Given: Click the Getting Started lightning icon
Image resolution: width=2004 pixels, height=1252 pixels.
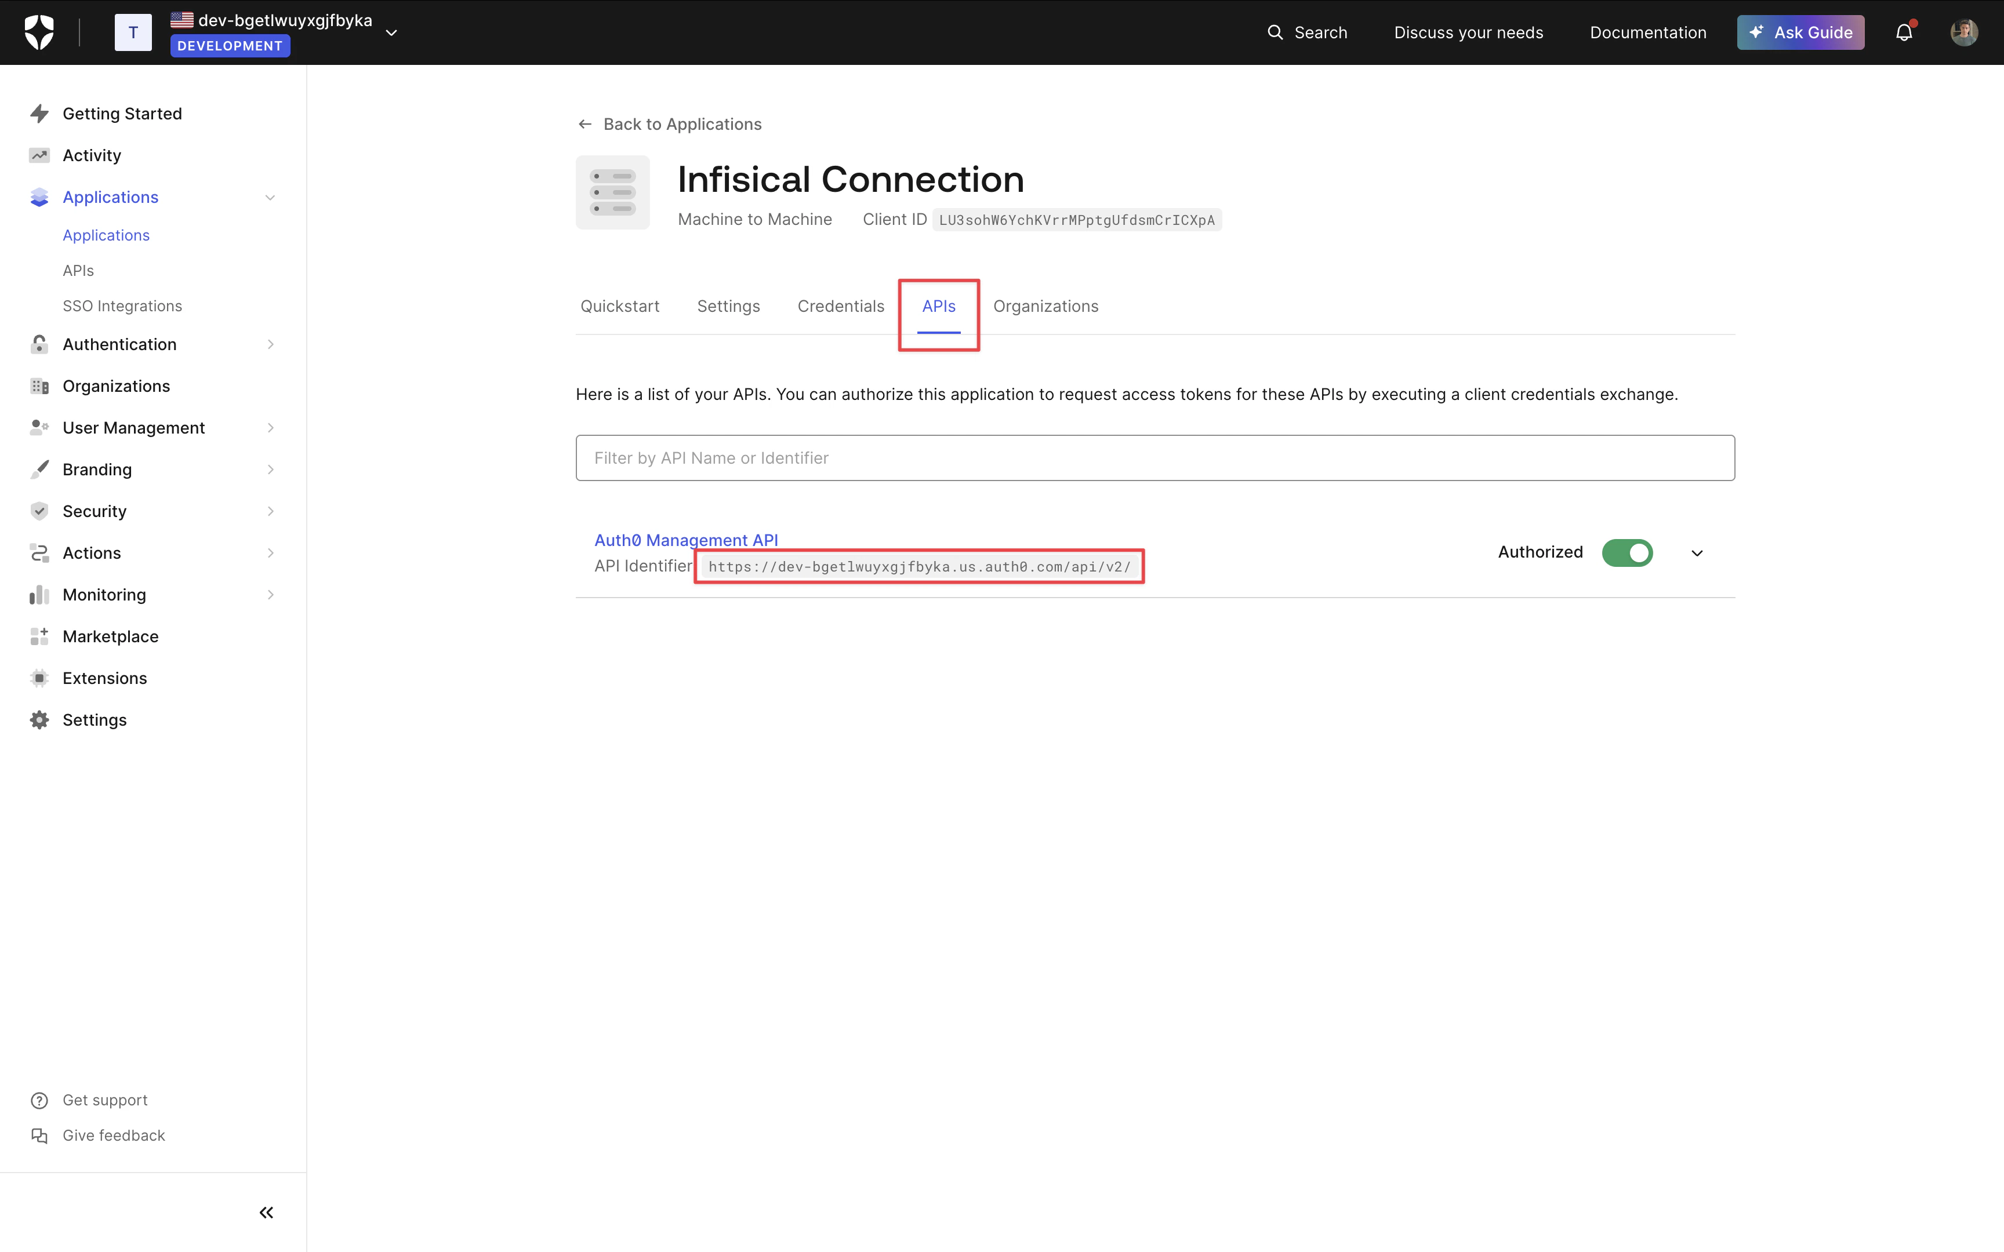Looking at the screenshot, I should [39, 114].
